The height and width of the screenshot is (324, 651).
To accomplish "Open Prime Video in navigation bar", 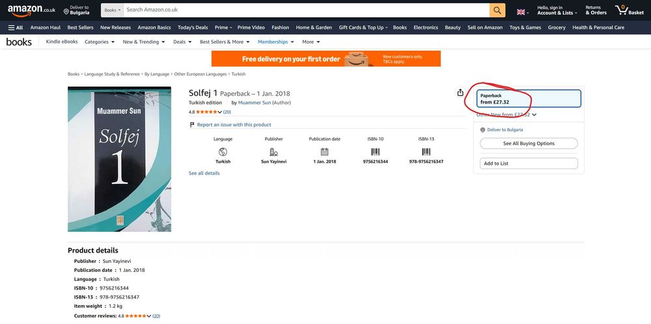I will (x=251, y=27).
